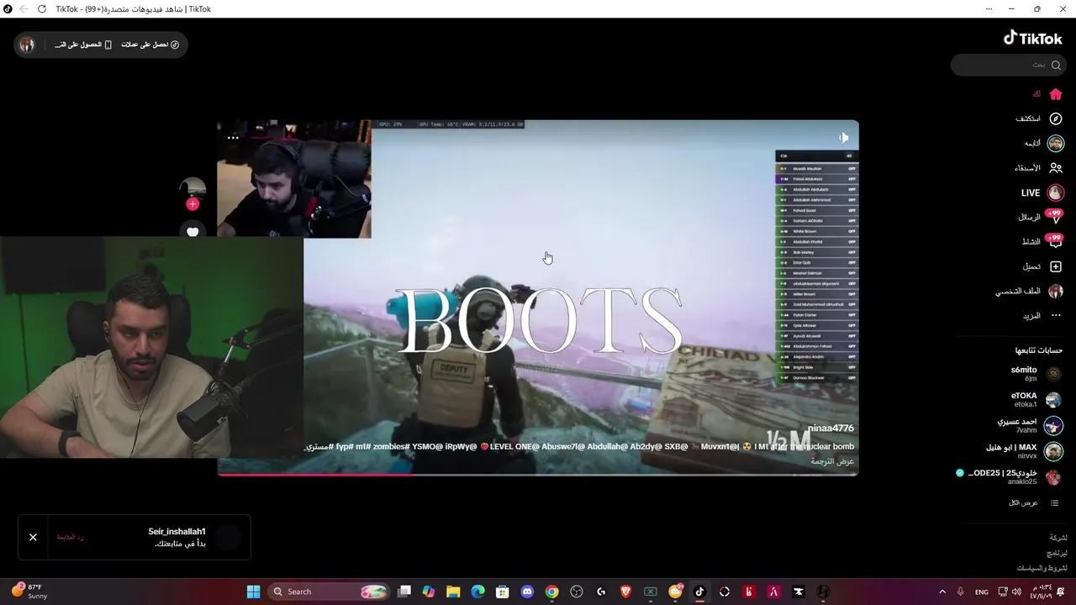The image size is (1076, 605).
Task: Open the title bar three-dots app menu
Action: coord(989,8)
